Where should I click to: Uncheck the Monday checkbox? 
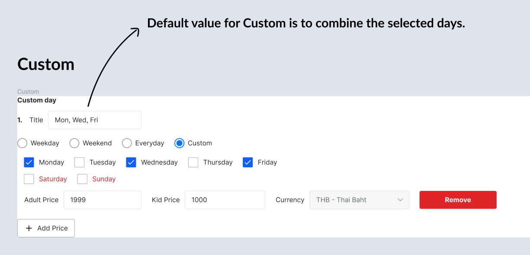pyautogui.click(x=29, y=162)
